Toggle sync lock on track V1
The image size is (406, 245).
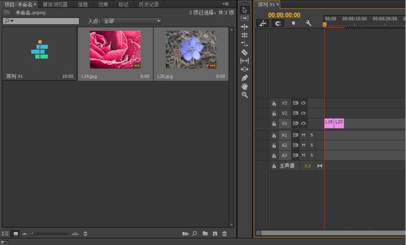coord(295,123)
